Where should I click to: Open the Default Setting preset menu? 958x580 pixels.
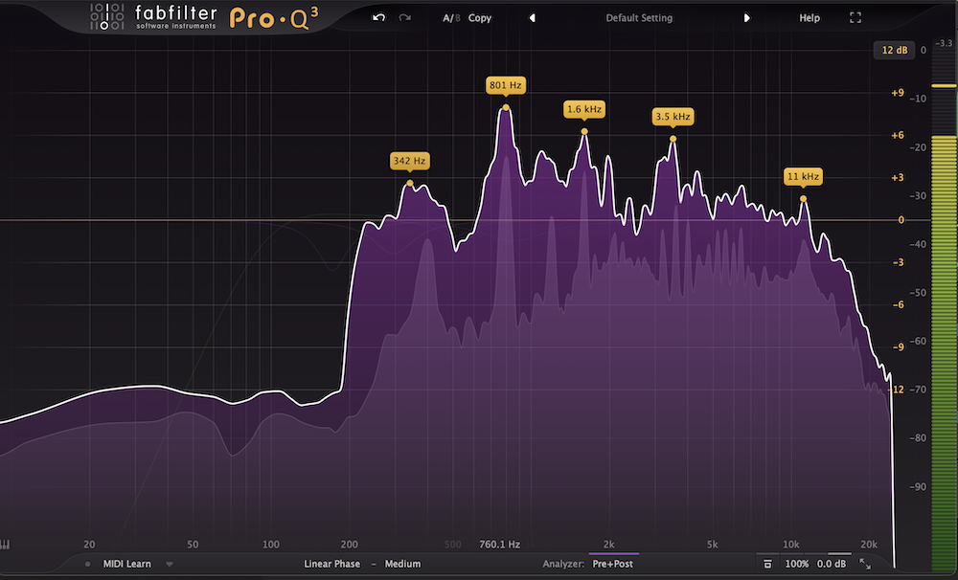click(x=639, y=17)
